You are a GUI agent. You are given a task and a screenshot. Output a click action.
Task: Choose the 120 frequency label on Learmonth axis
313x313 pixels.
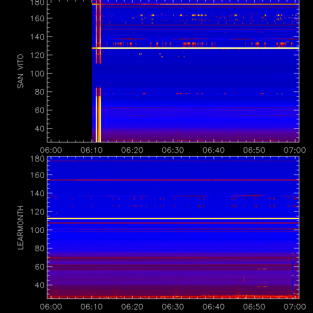37,212
